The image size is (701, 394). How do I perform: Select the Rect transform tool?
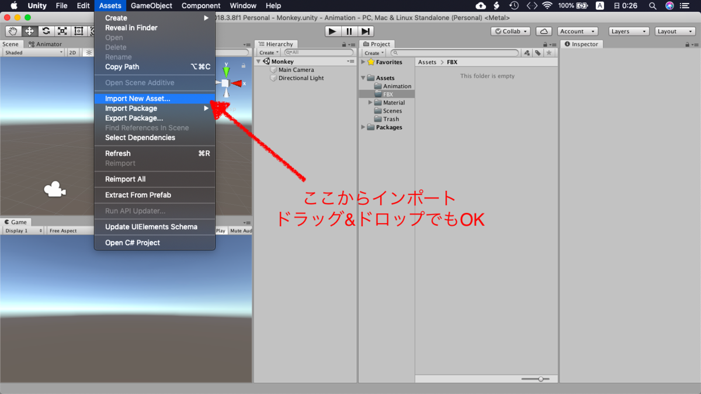tap(78, 32)
